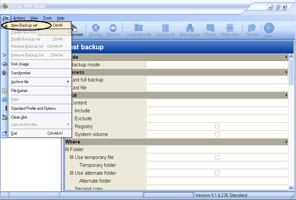
Task: Toggle the System volume checkbox
Action: click(217, 134)
